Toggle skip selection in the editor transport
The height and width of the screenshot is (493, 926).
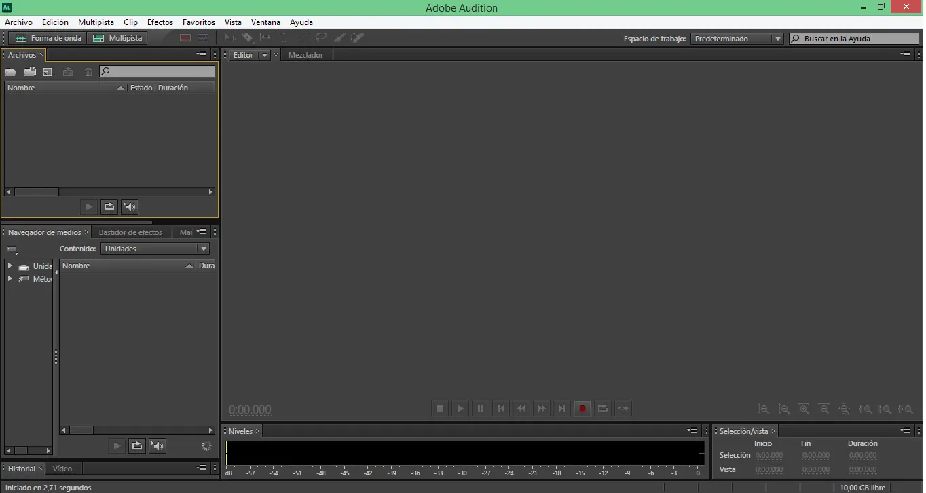pyautogui.click(x=623, y=409)
